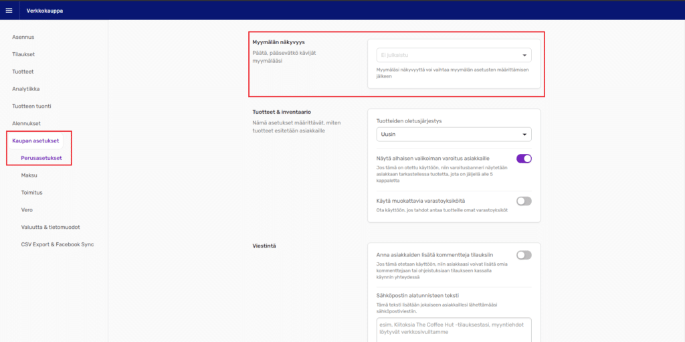Open Vero settings page
Screen dimensions: 685x342
coord(27,210)
